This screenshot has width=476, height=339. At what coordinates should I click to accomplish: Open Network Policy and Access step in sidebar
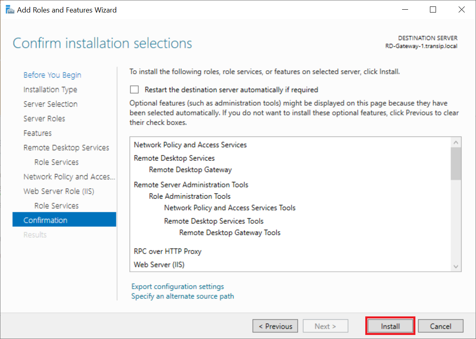click(x=69, y=177)
